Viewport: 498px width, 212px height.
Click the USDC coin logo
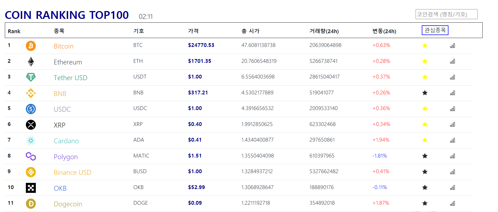(x=31, y=109)
